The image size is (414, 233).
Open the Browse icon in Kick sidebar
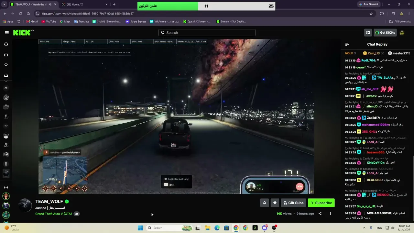pyautogui.click(x=6, y=55)
